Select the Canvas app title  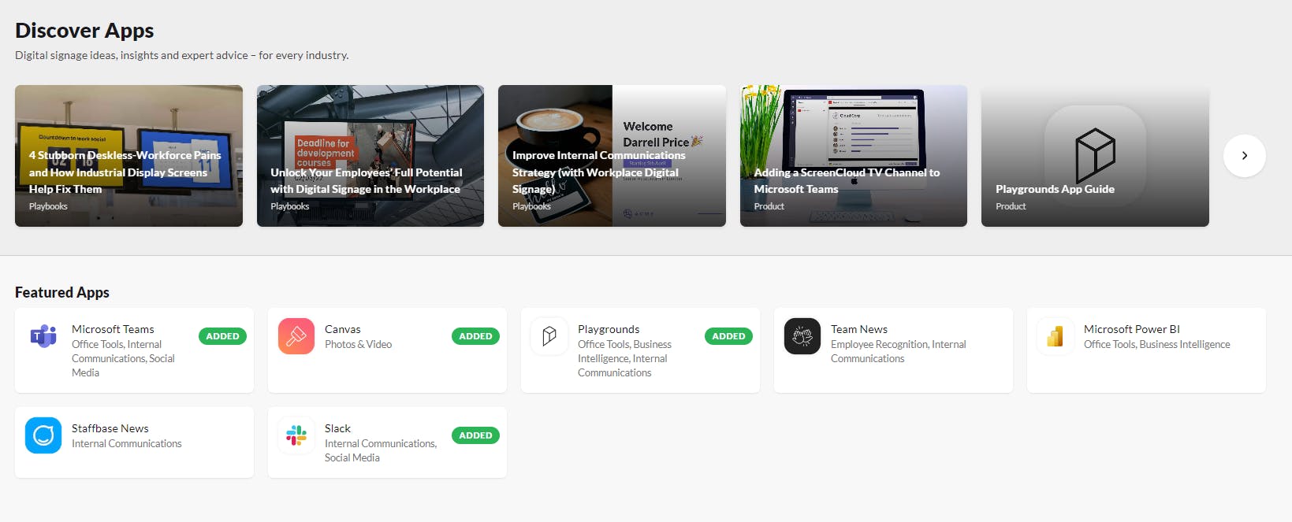[x=342, y=329]
